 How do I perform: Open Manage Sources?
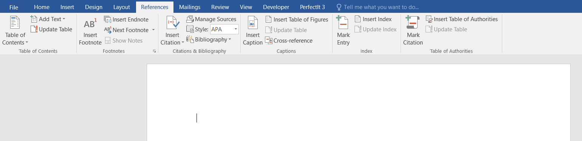coord(211,19)
